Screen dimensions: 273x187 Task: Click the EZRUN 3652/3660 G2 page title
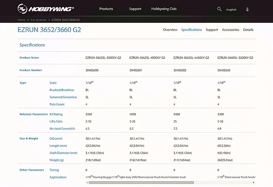coord(49,30)
